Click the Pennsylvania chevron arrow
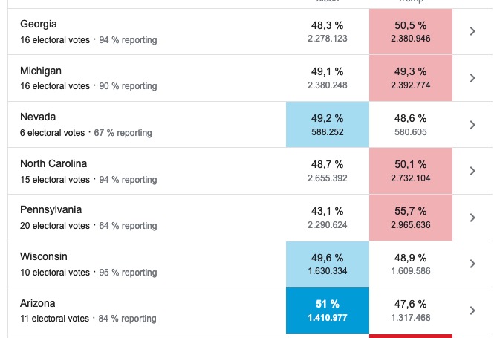Viewport: 497px width, 338px height. pyautogui.click(x=472, y=218)
